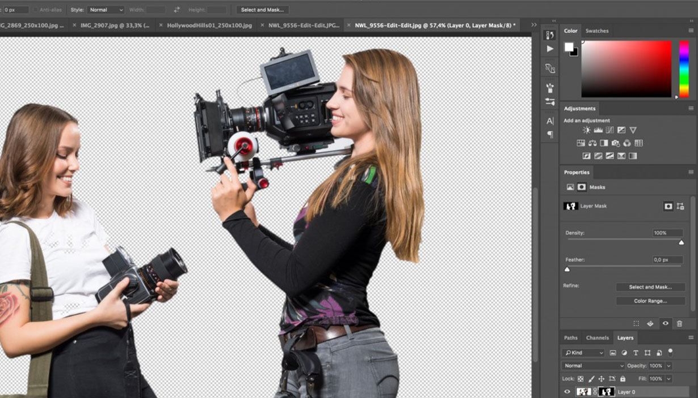This screenshot has height=398, width=698.
Task: Click Select and Mask in options bar
Action: (262, 10)
